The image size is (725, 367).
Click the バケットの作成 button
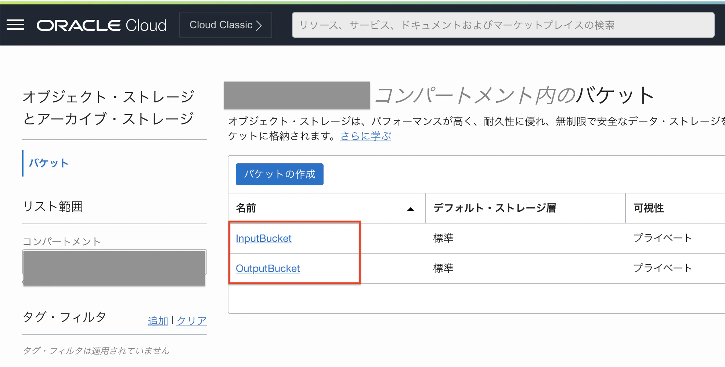279,174
